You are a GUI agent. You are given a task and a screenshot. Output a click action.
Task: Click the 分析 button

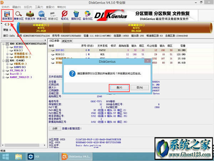pos(55,128)
